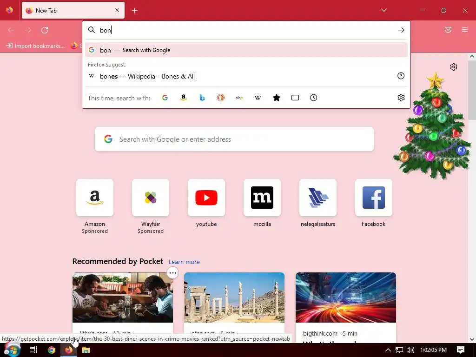Screen dimensions: 476x357
Task: Click the help question mark beside Wikipedia suggestion
Action: [x=401, y=76]
